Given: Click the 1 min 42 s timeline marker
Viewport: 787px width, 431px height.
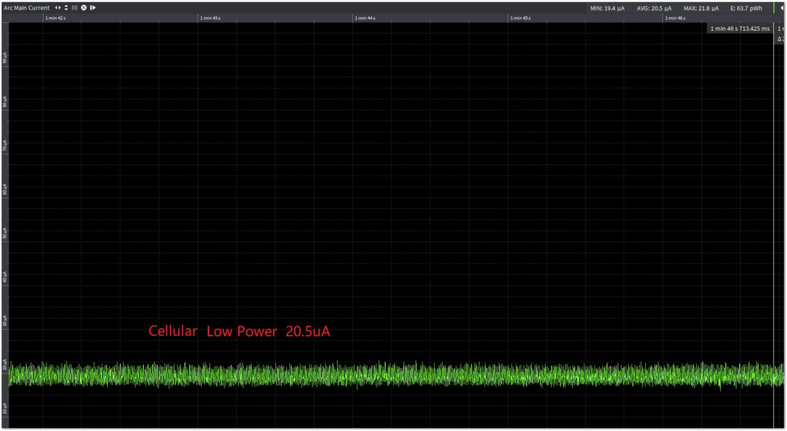Looking at the screenshot, I should click(55, 18).
